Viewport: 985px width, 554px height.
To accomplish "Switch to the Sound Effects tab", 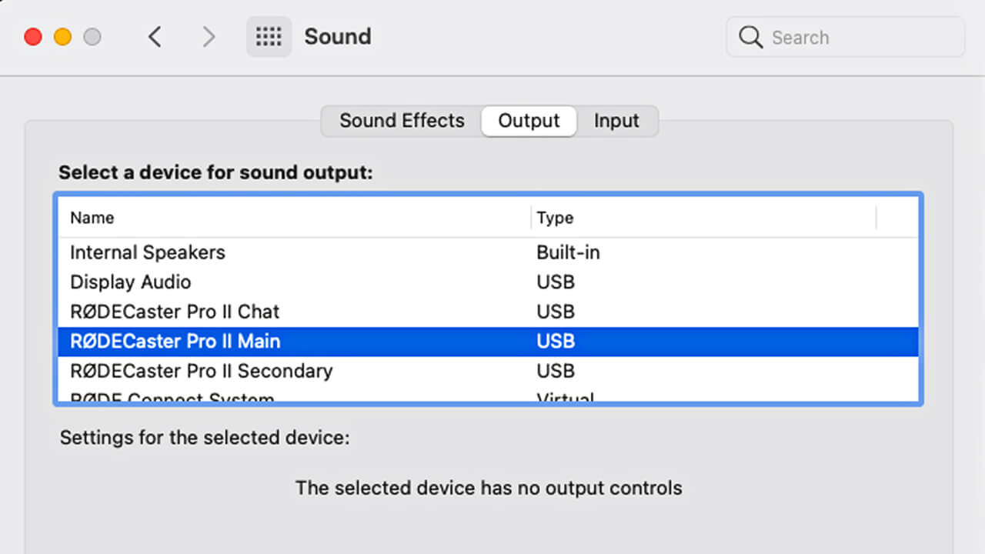I will (402, 121).
